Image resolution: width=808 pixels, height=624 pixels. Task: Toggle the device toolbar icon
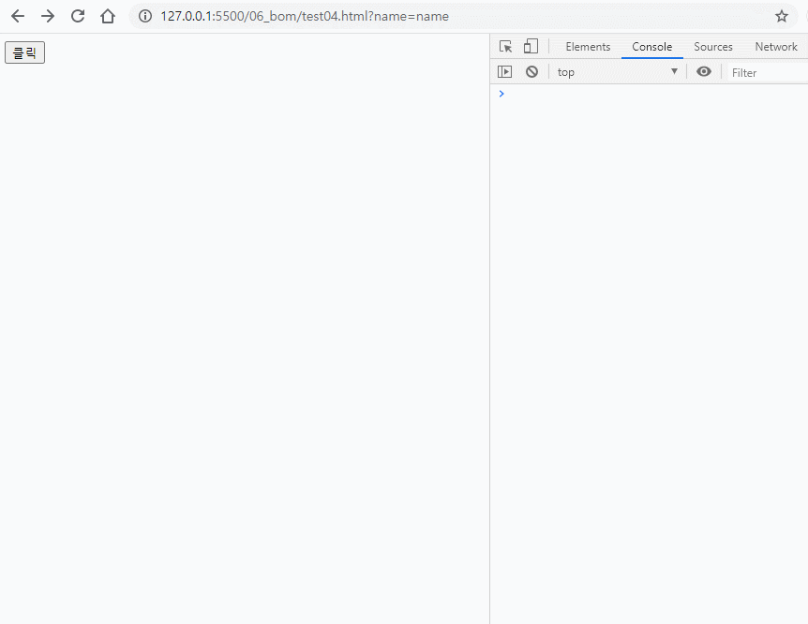click(x=531, y=46)
